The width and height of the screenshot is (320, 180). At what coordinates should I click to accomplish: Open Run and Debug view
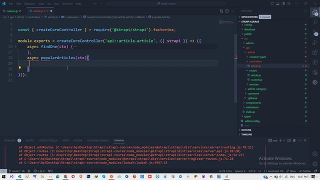click(x=315, y=42)
